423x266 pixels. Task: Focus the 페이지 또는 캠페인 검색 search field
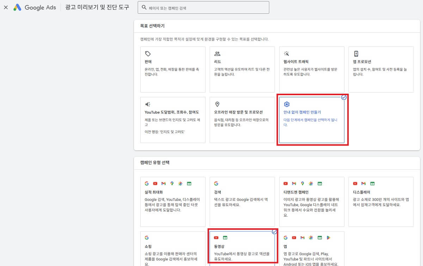[203, 7]
